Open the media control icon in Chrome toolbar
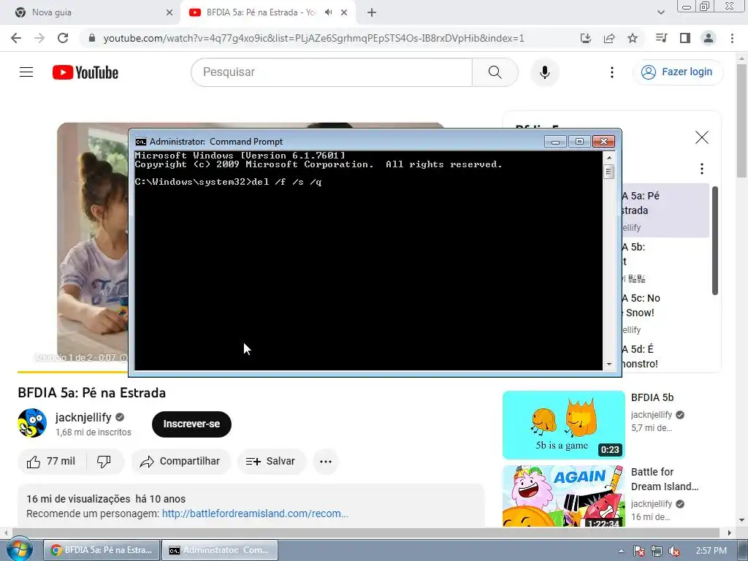The image size is (748, 561). (x=661, y=38)
